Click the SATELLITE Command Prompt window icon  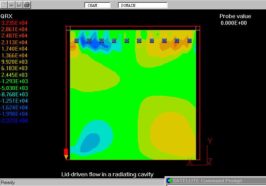(x=169, y=181)
